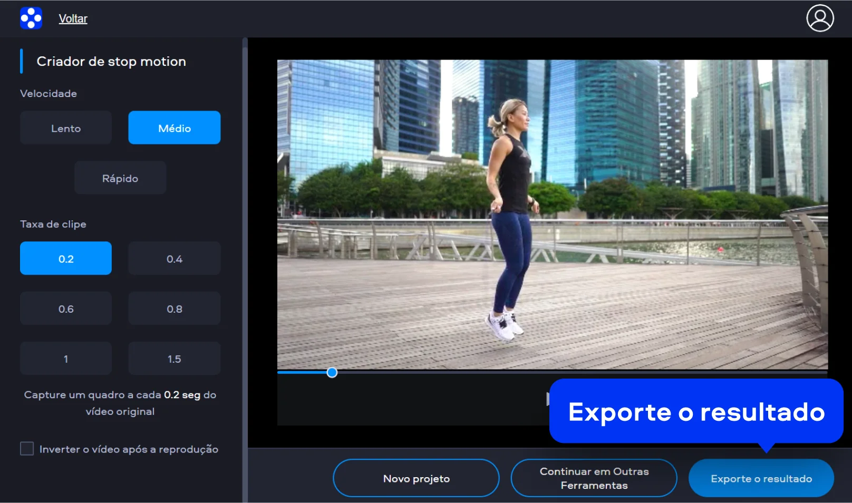Click the Velocidade label

pos(49,93)
